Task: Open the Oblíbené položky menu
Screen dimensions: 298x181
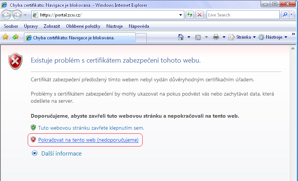Action: [x=83, y=26]
